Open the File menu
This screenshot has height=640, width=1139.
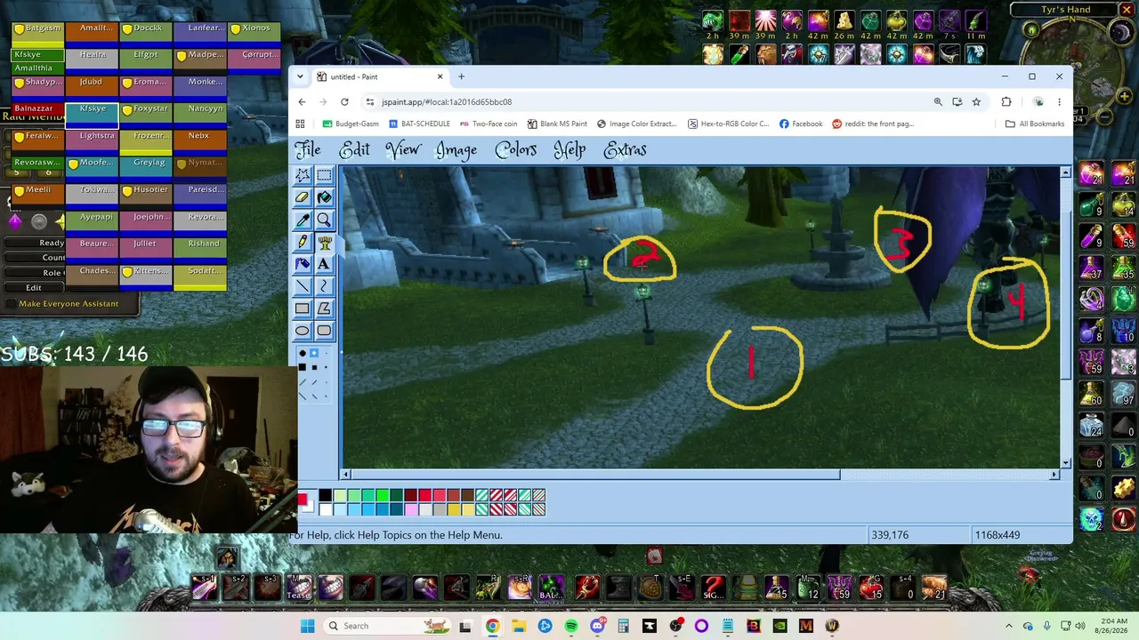pos(308,149)
